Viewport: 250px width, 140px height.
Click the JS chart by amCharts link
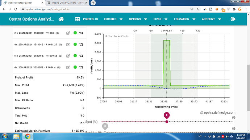[x=116, y=36]
